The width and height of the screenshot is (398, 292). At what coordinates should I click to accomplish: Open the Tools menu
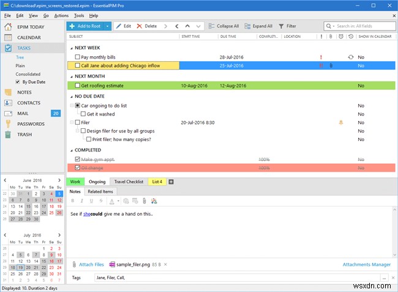79,15
